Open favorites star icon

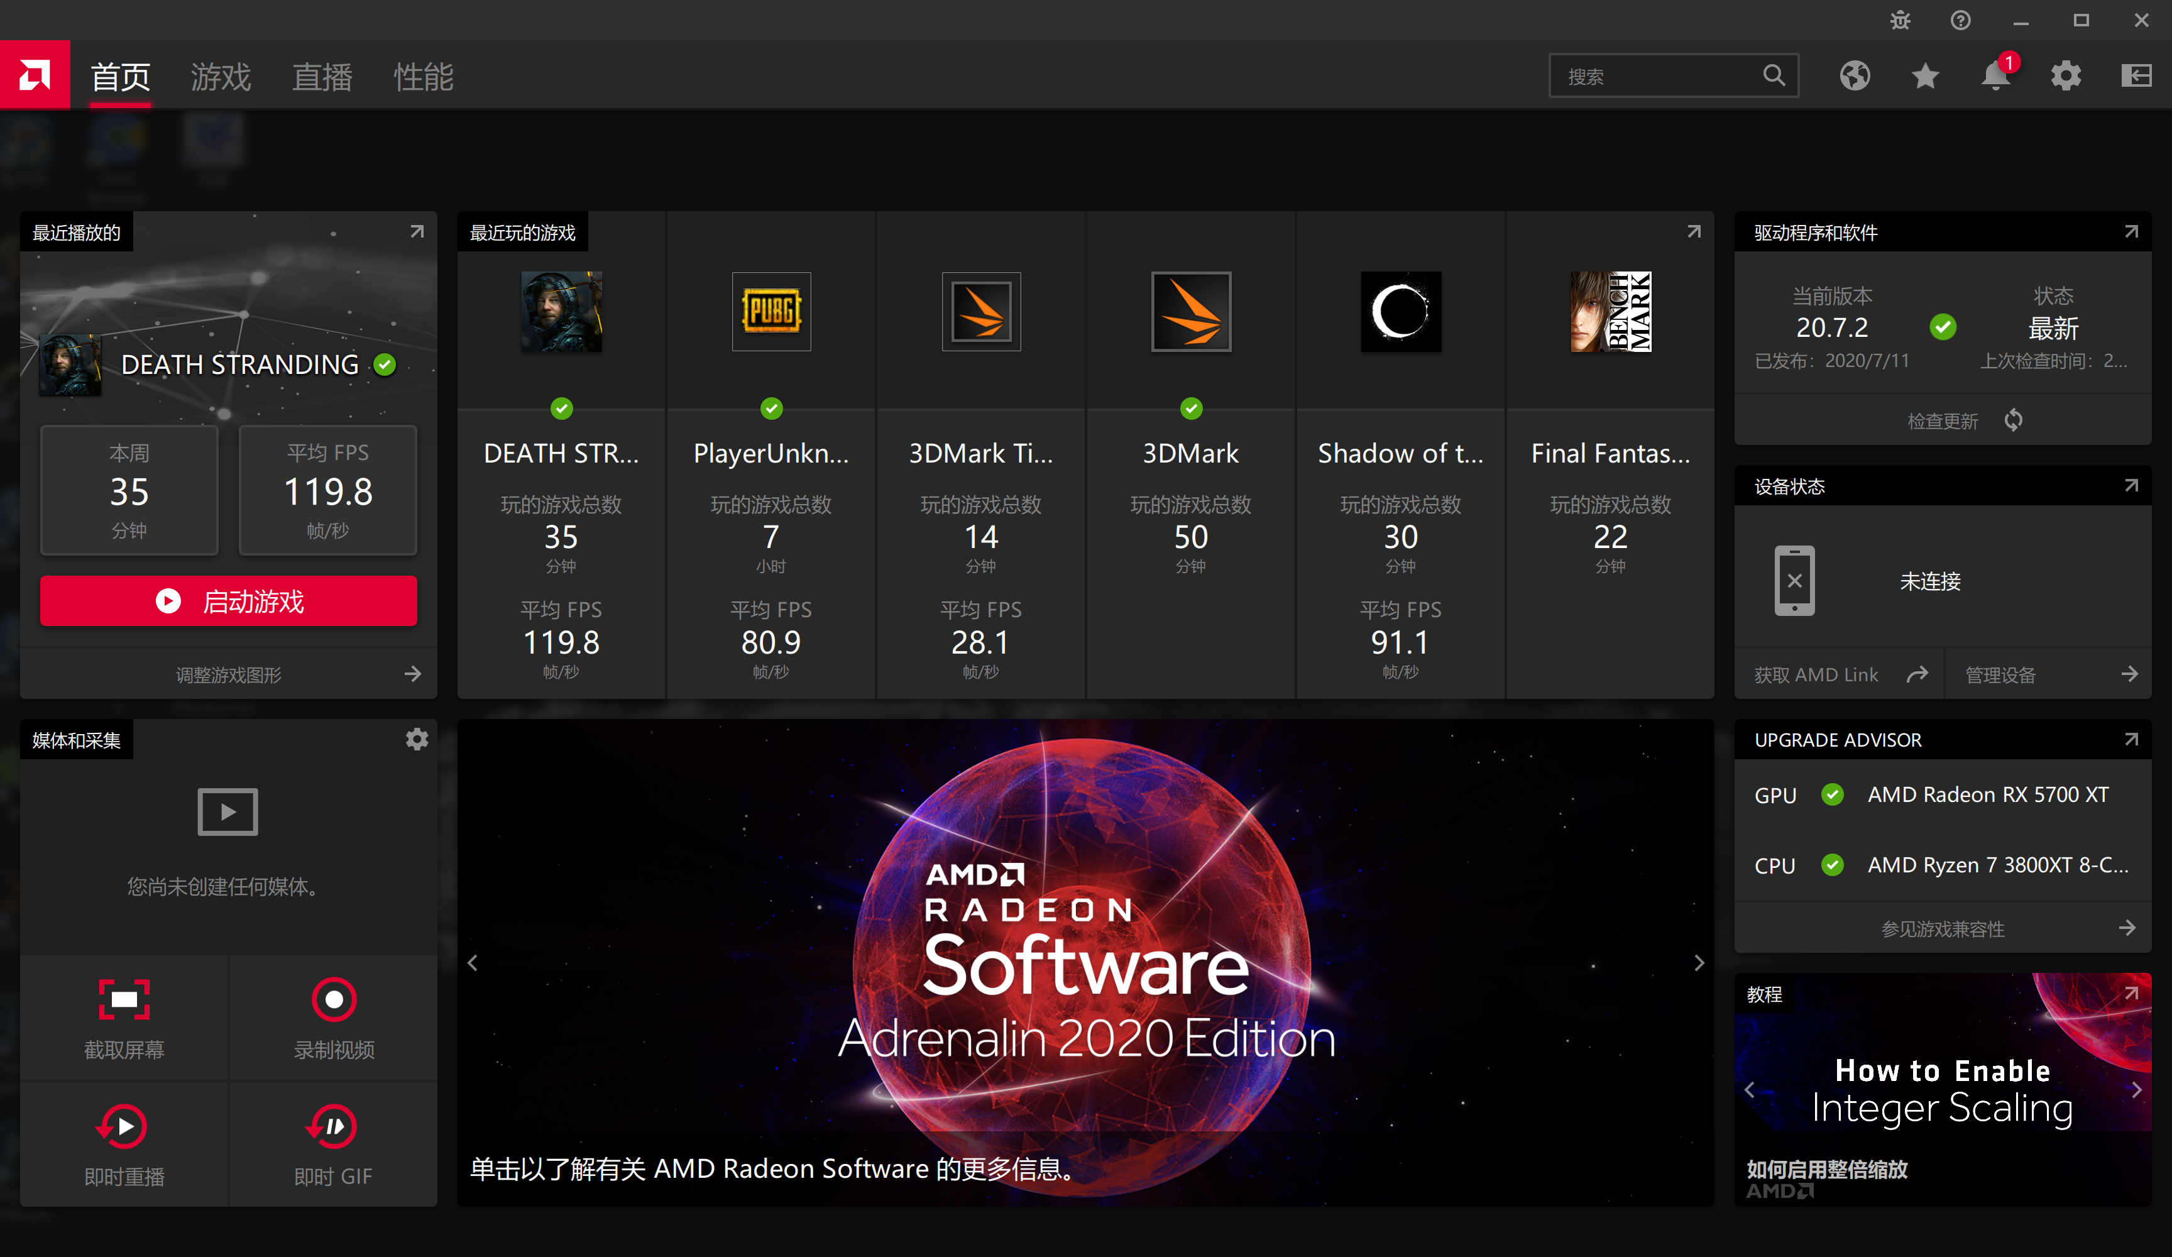click(1926, 76)
